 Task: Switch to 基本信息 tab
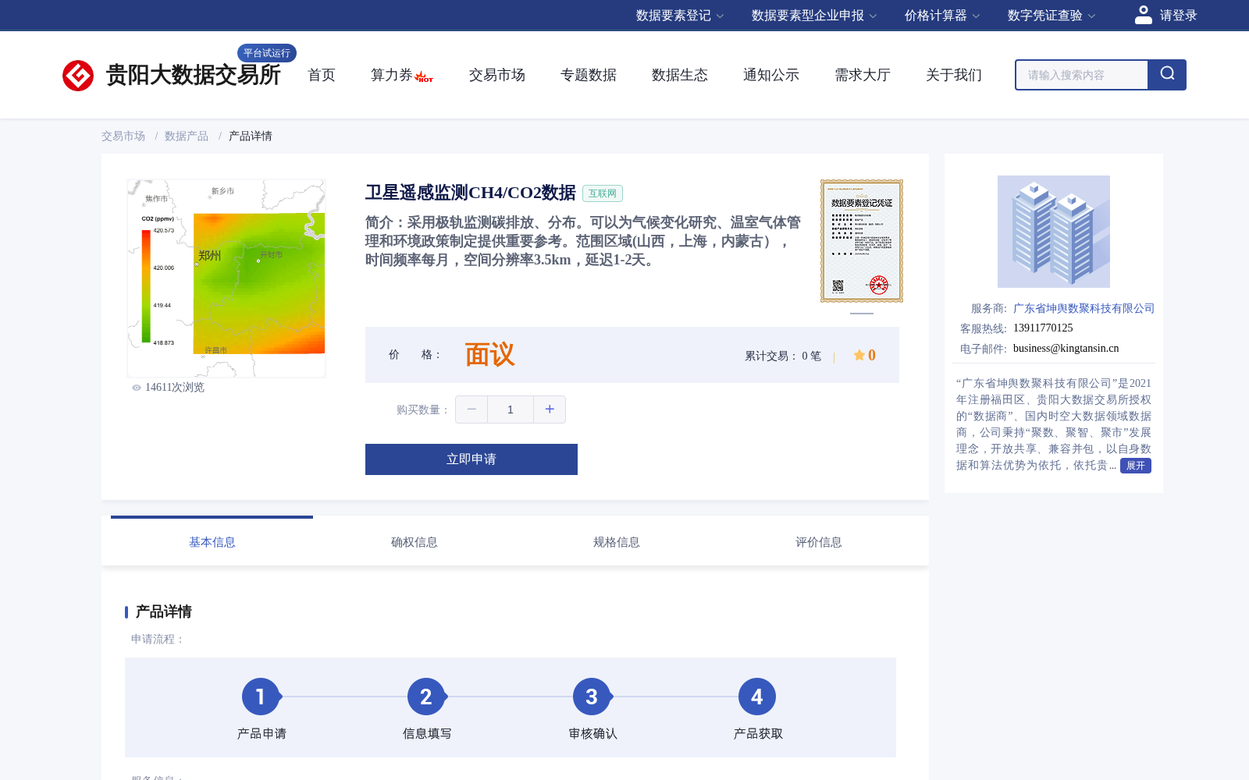(x=212, y=542)
